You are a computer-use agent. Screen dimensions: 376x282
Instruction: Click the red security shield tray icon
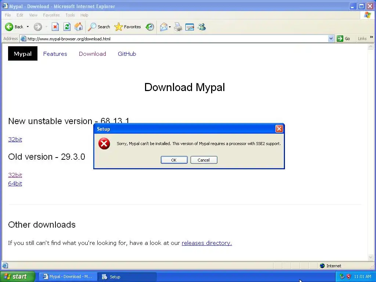[x=349, y=276]
